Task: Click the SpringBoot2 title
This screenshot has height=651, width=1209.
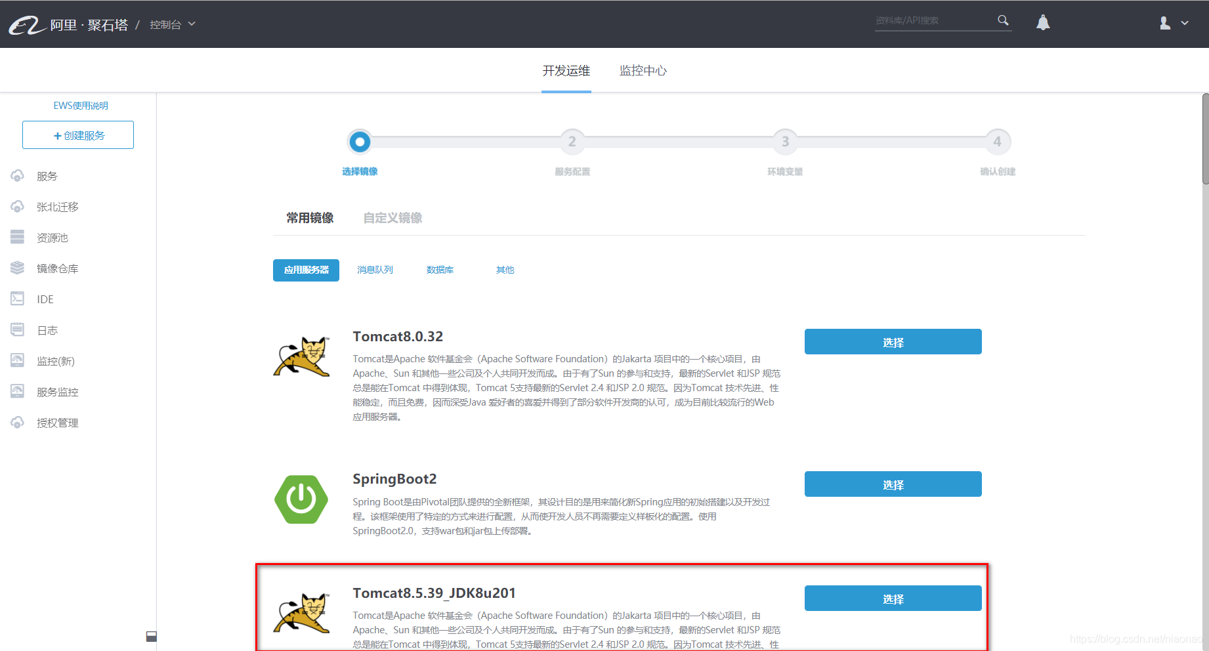Action: click(x=394, y=479)
